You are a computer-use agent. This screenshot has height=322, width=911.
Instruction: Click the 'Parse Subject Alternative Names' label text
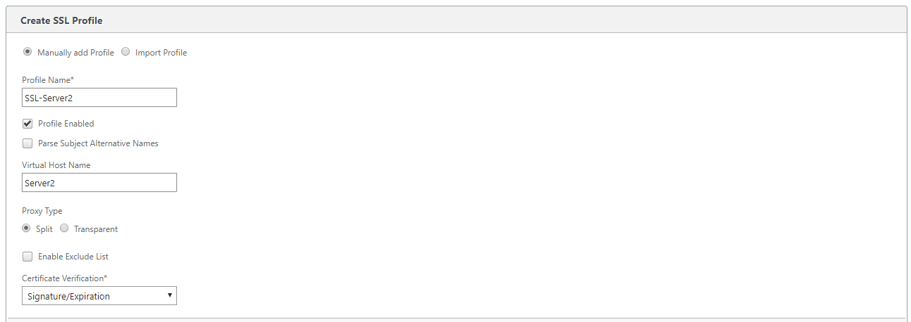(98, 143)
